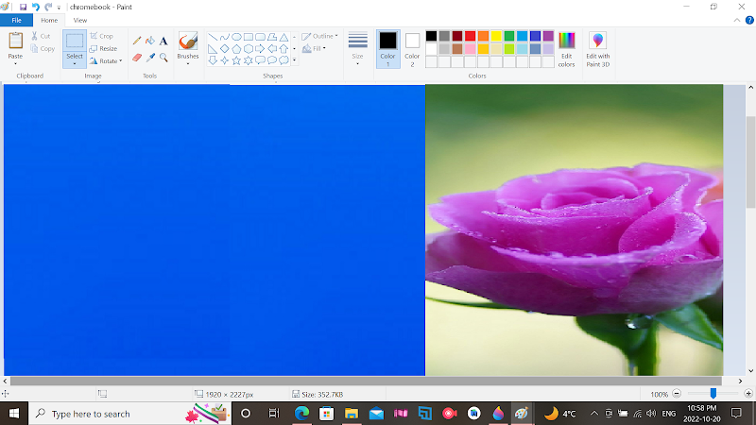Select the Pencil tool
This screenshot has height=425, width=756.
coord(137,41)
